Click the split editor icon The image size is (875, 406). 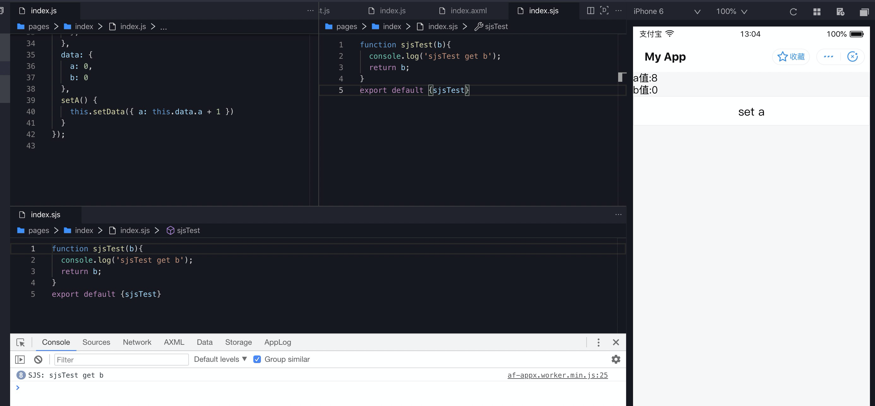pos(590,11)
